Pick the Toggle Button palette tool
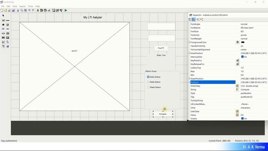This screenshot has height=151, width=268. click(x=3, y=38)
